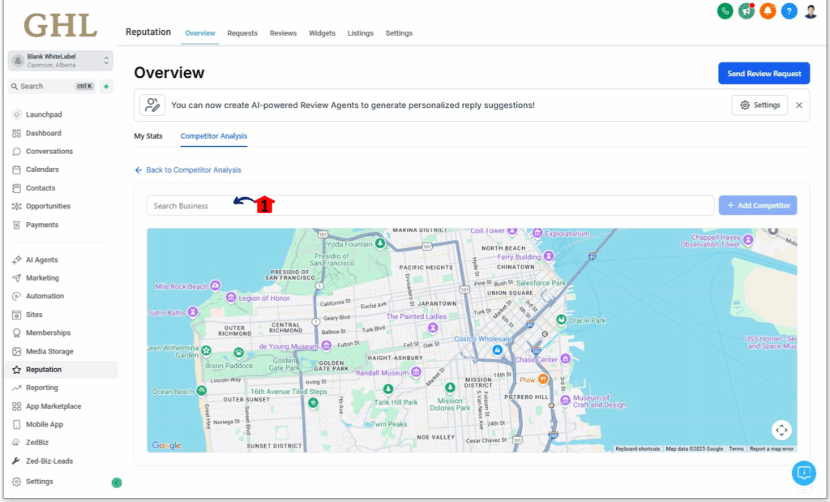Switch to the Requests tab

pos(242,32)
